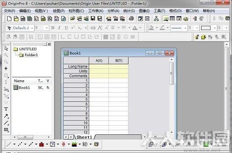Select the Zoom In tool
This screenshot has height=153, width=232.
coord(6,55)
